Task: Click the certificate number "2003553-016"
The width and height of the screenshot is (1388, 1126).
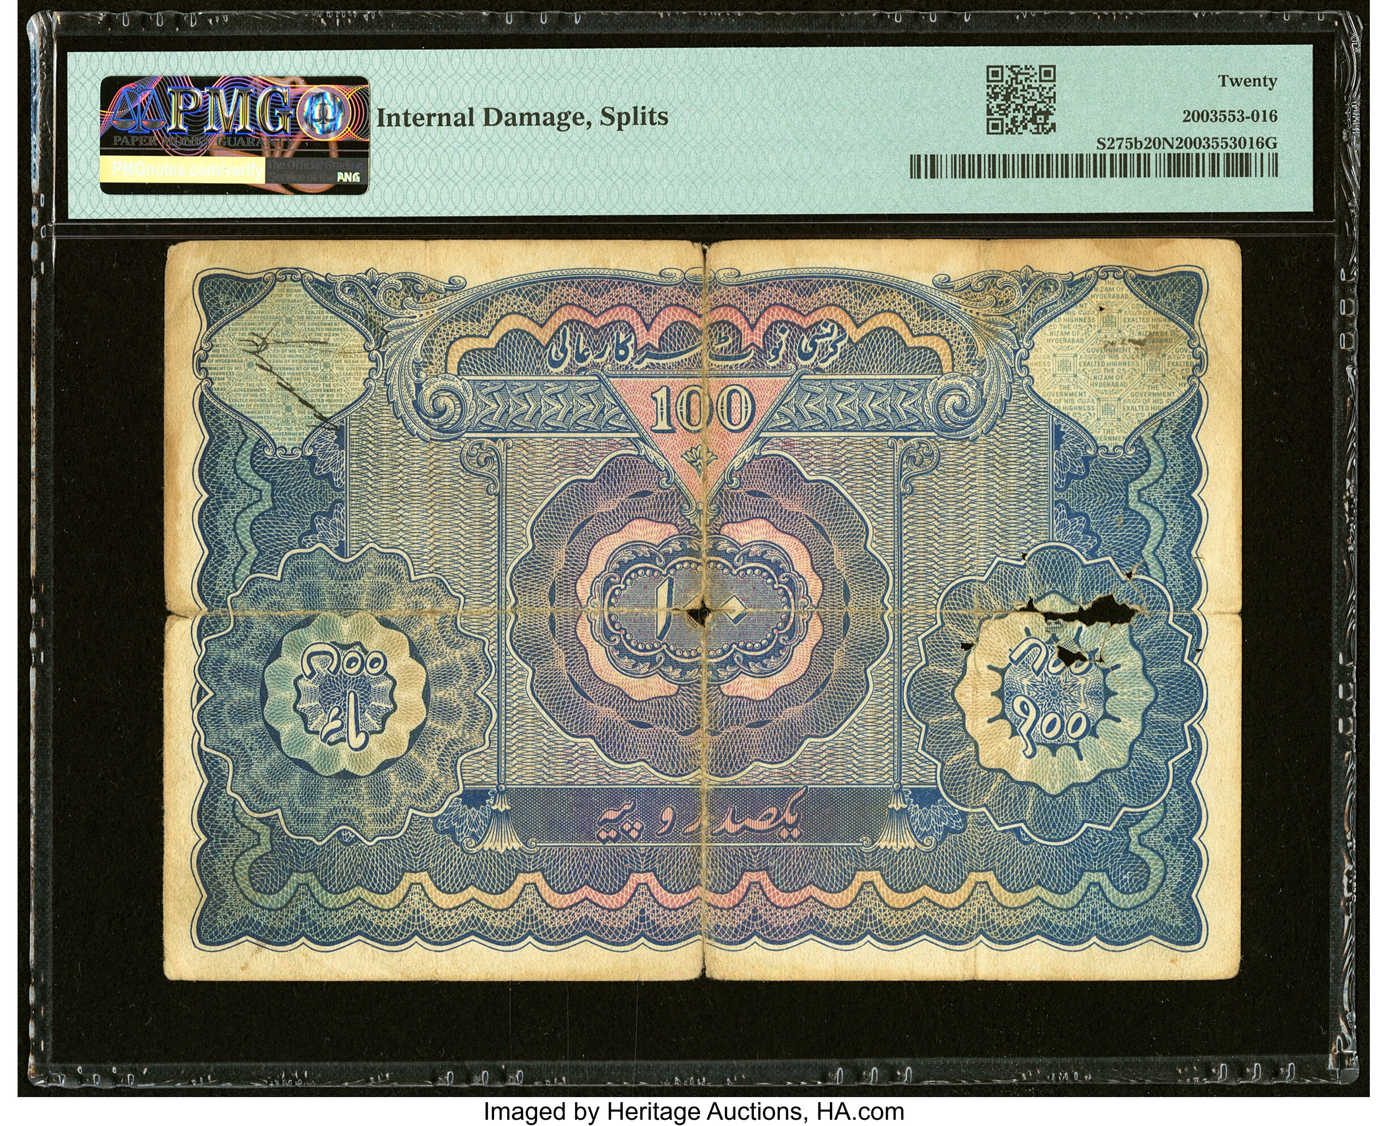Action: (x=1230, y=116)
